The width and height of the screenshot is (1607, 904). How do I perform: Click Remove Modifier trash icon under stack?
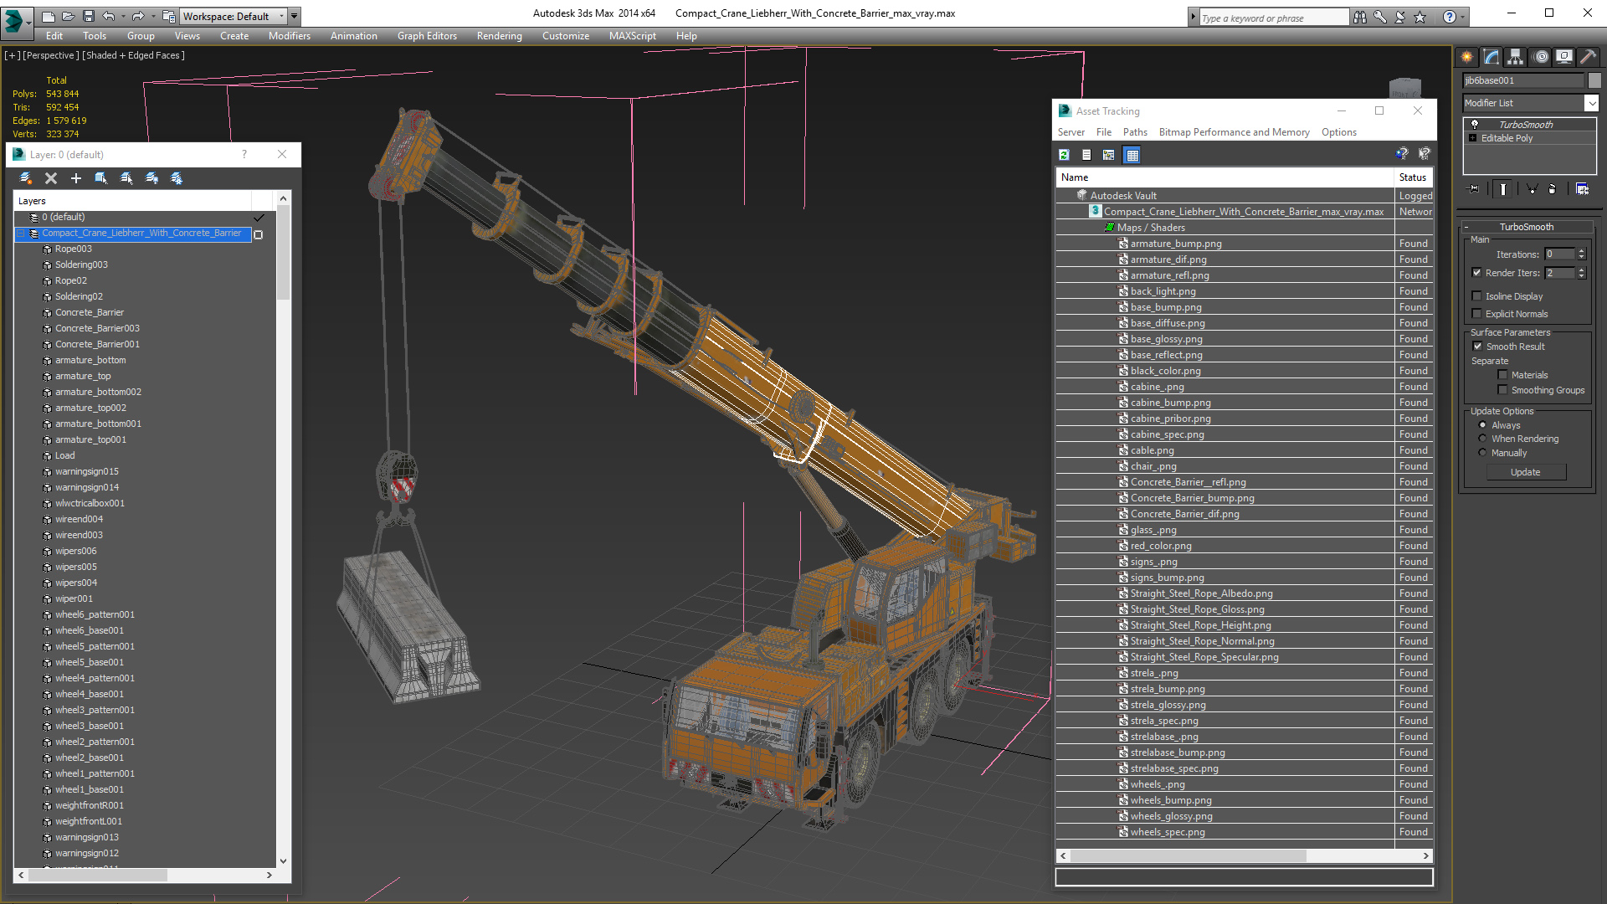[1553, 189]
